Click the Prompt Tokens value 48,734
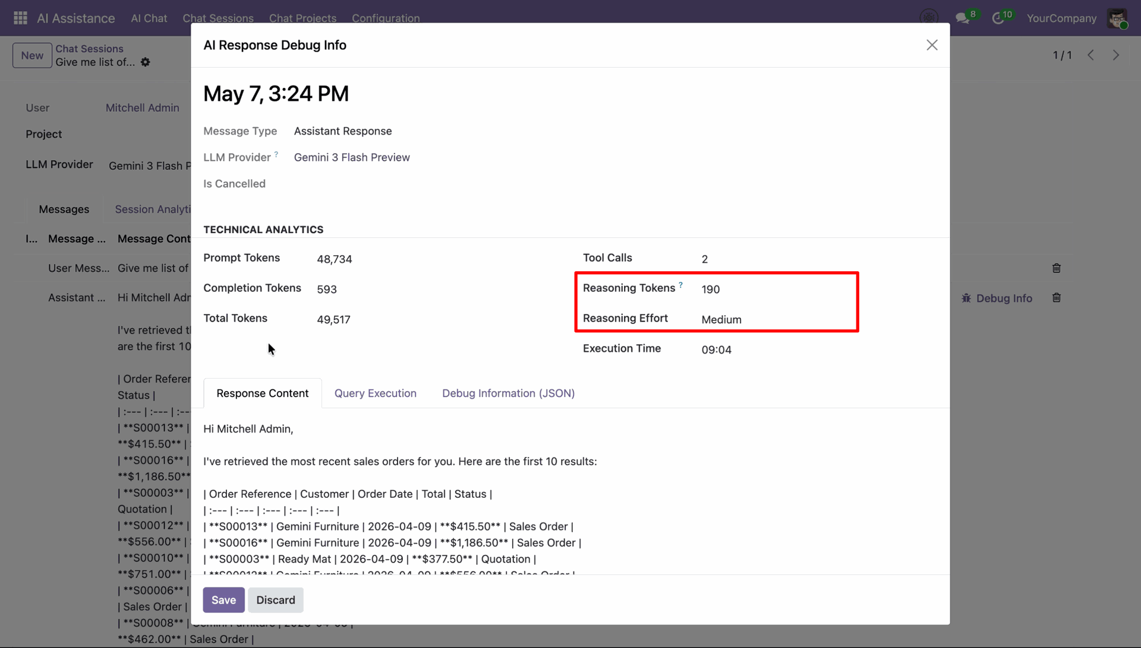The height and width of the screenshot is (648, 1141). (x=335, y=259)
